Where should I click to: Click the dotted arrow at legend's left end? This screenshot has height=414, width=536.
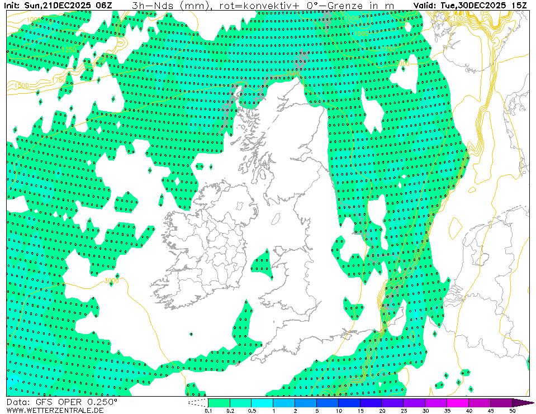point(198,402)
